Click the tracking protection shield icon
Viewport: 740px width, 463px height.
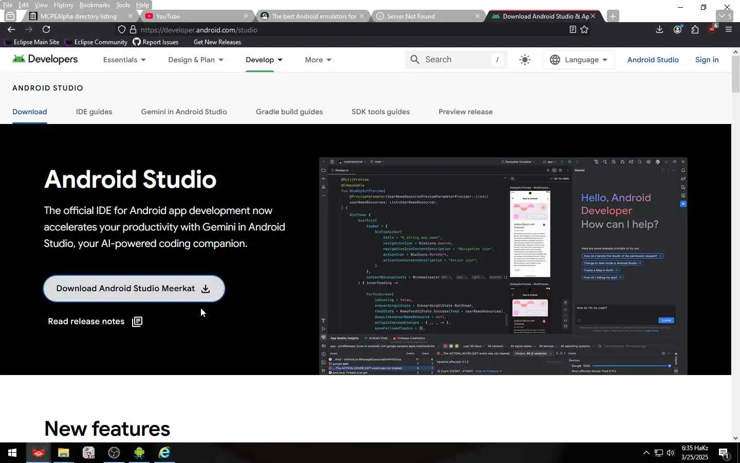point(122,29)
